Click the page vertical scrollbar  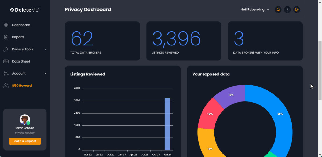(x=320, y=70)
